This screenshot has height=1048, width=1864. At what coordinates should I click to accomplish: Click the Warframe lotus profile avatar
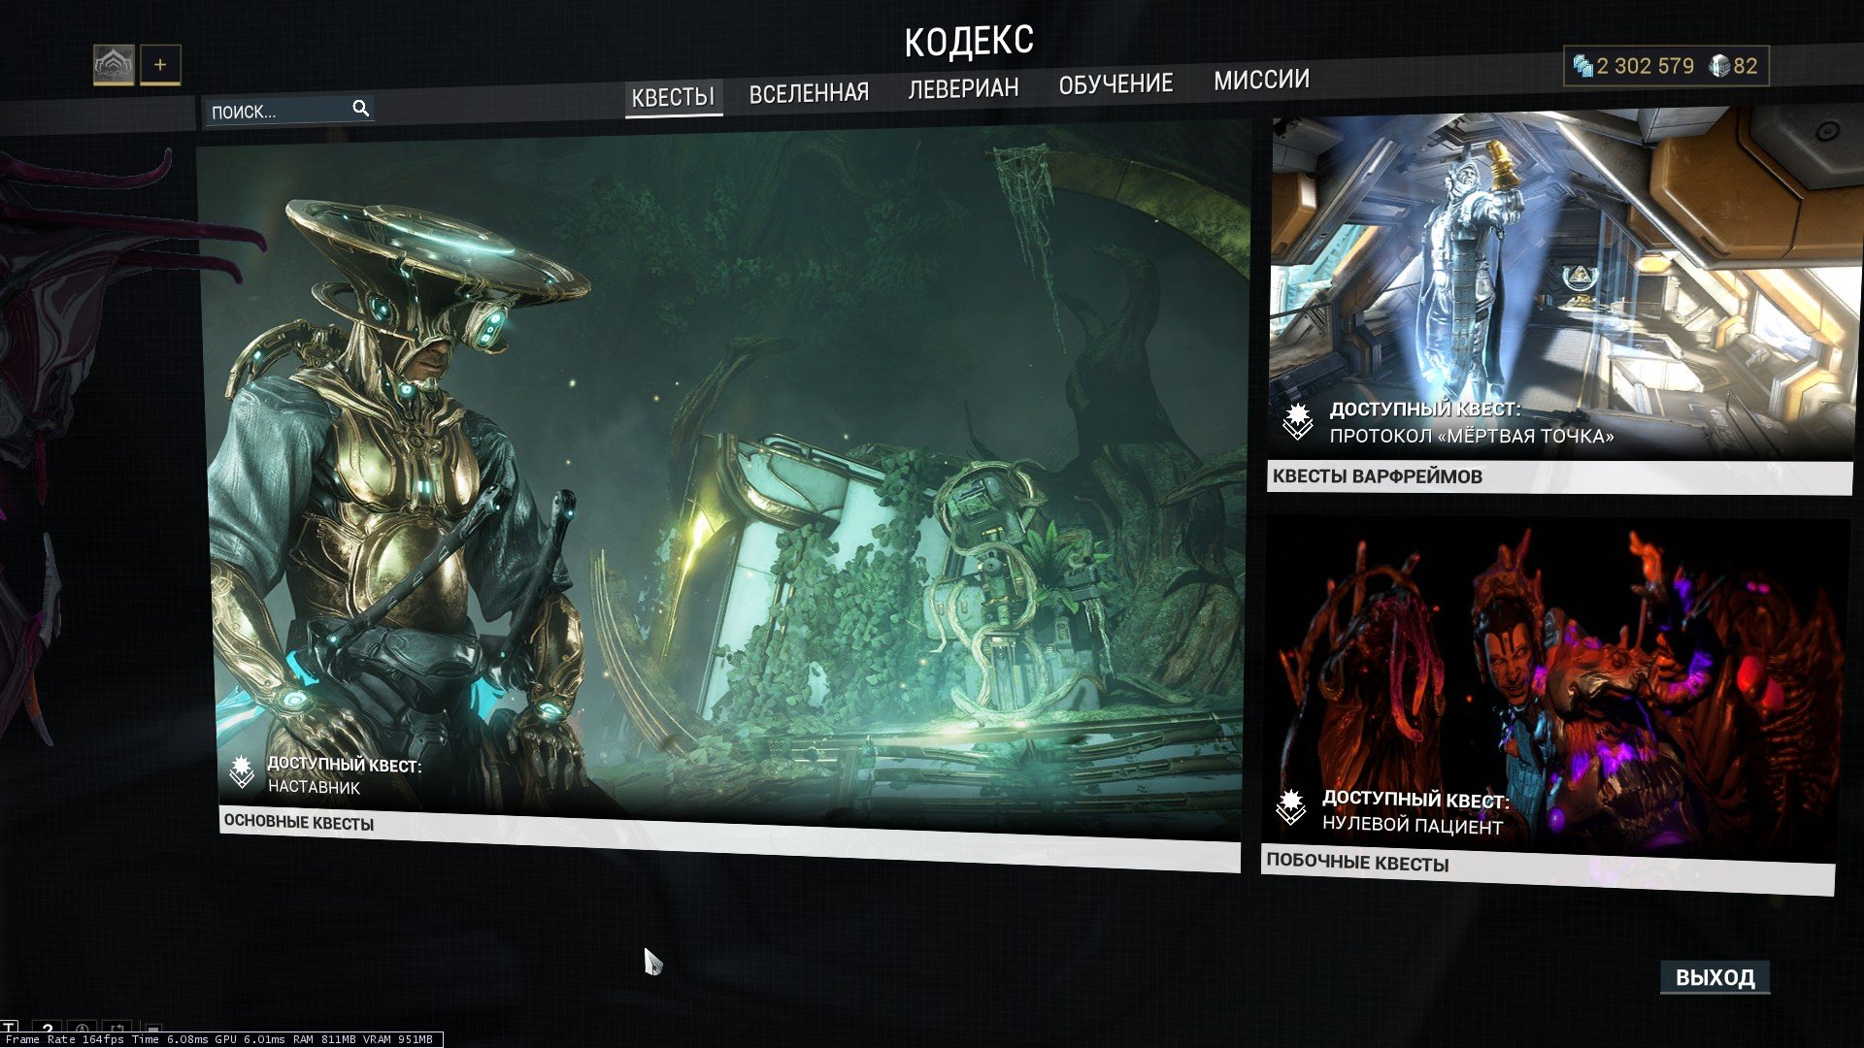[x=114, y=65]
